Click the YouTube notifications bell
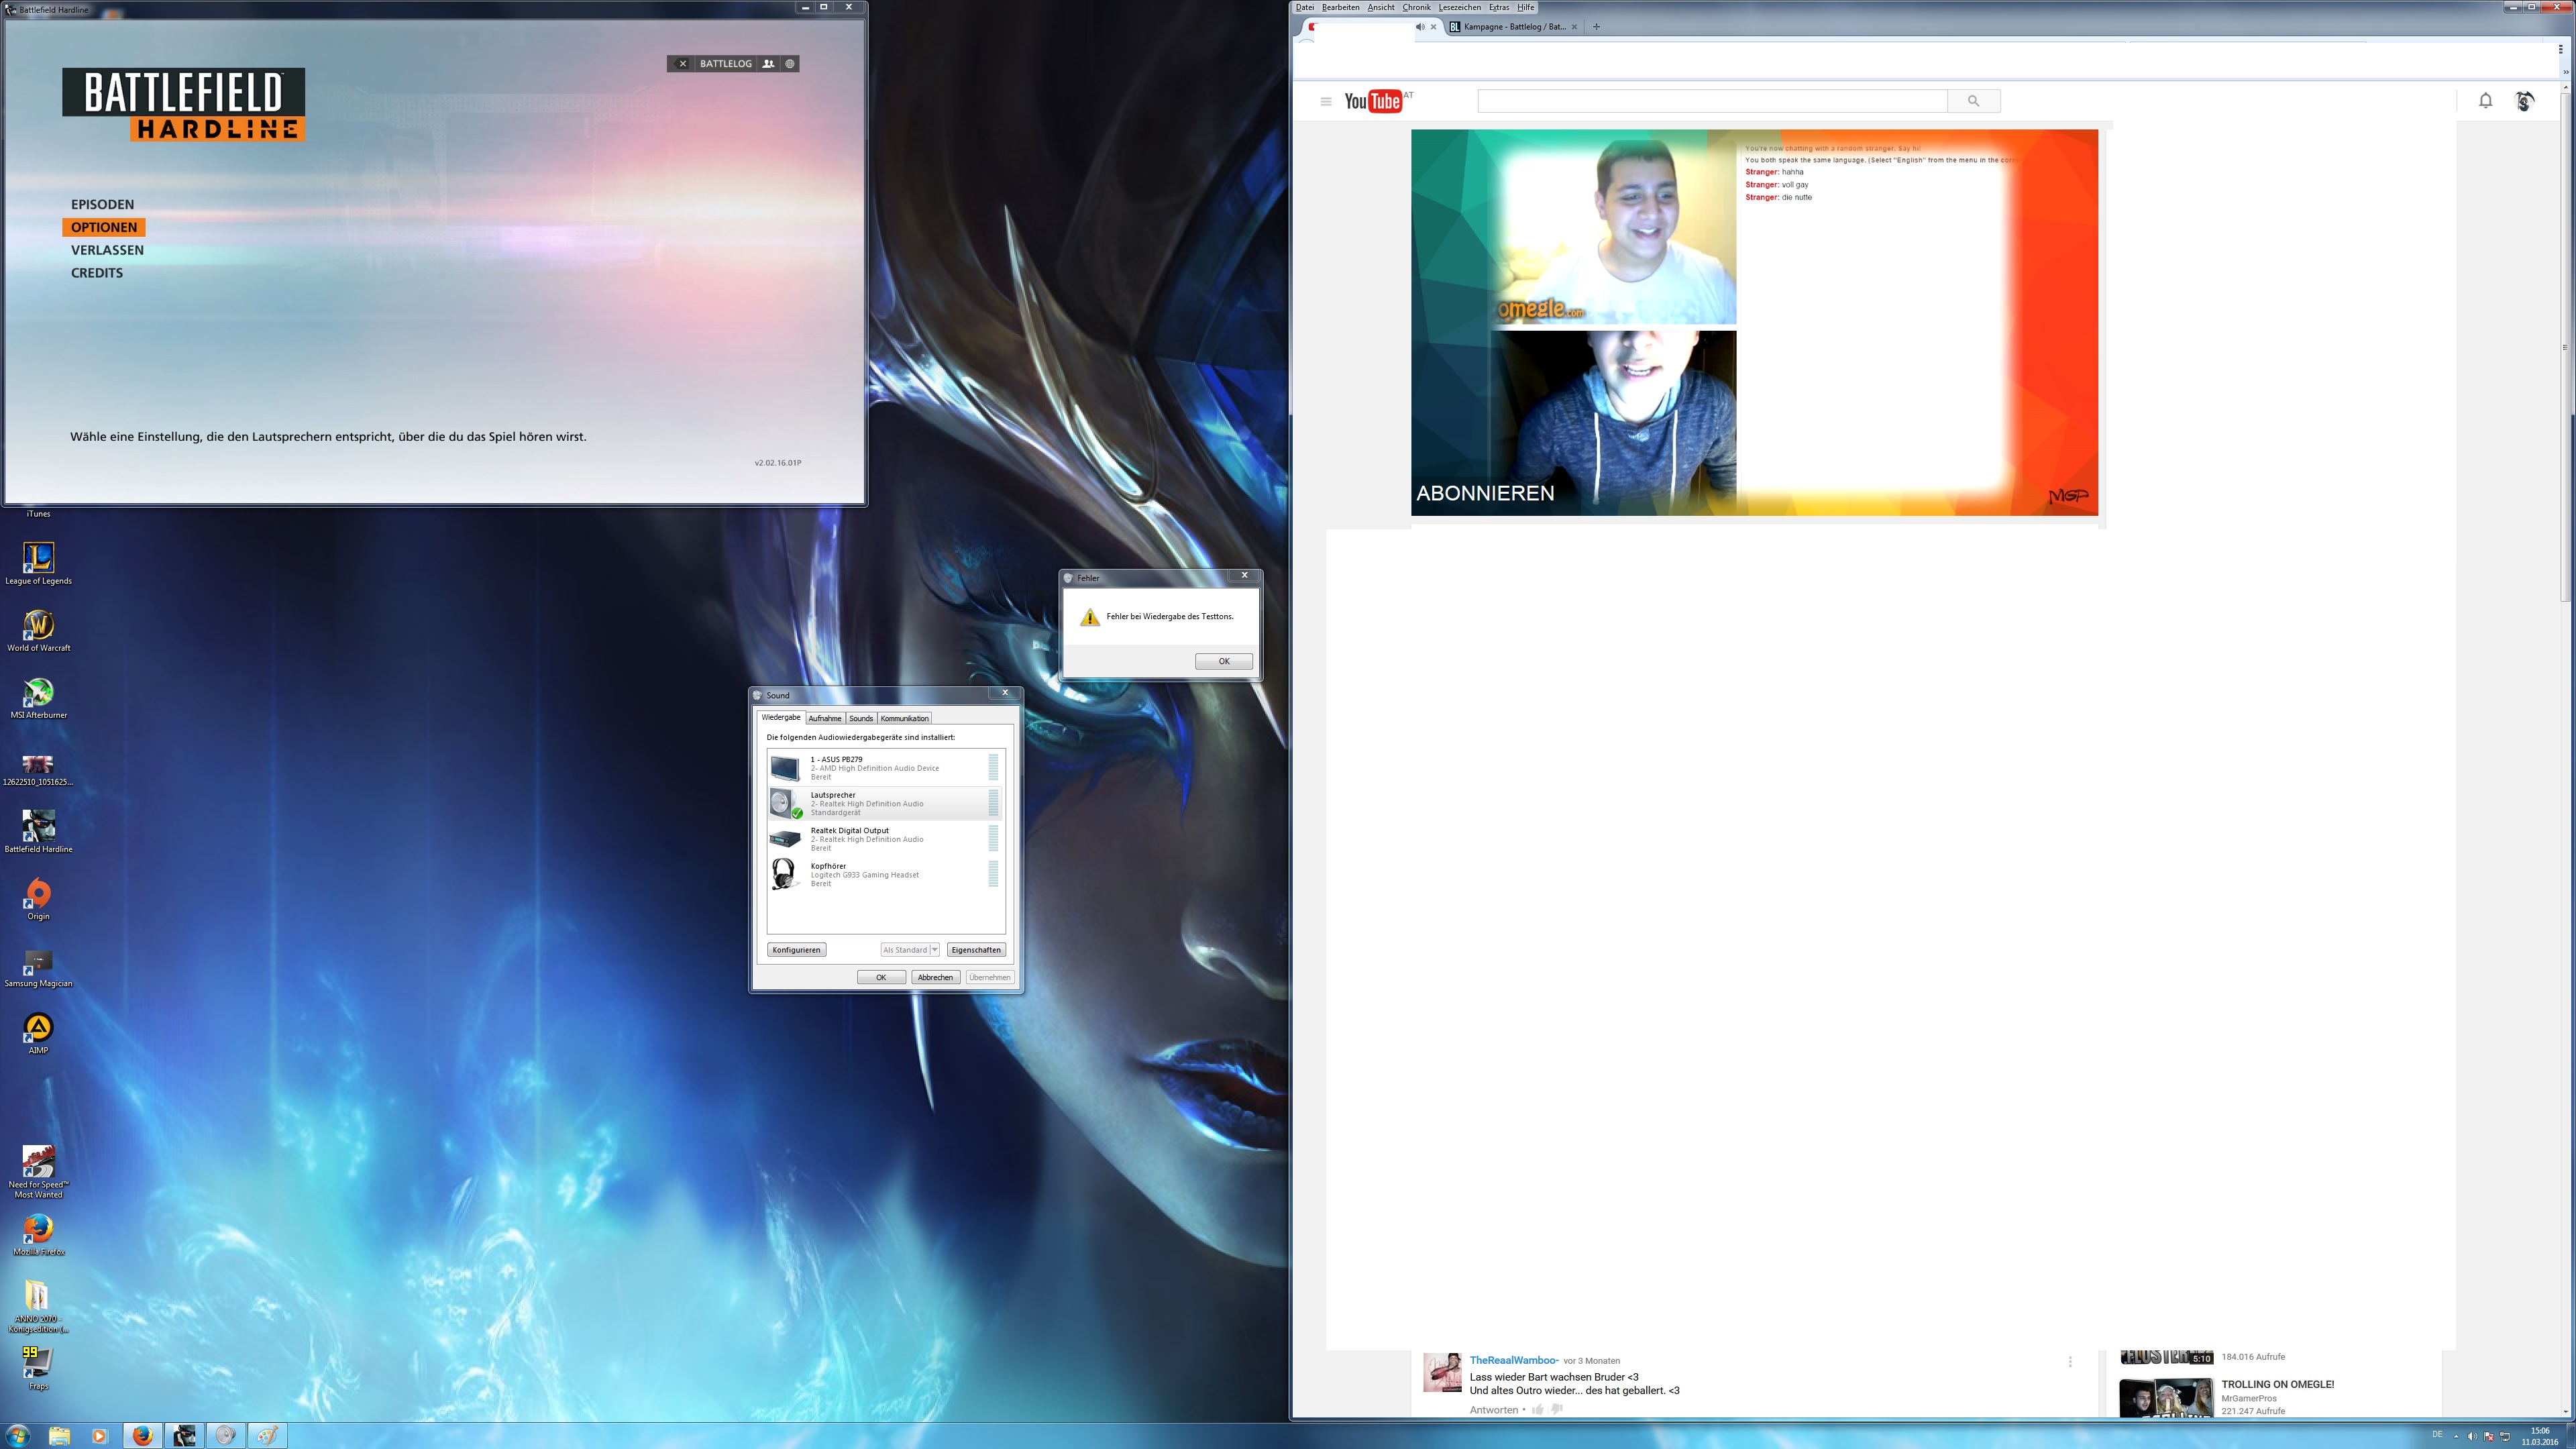 click(2485, 100)
